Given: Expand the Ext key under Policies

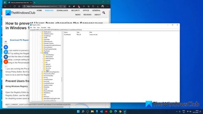Looking at the screenshot, I should point(43,62).
